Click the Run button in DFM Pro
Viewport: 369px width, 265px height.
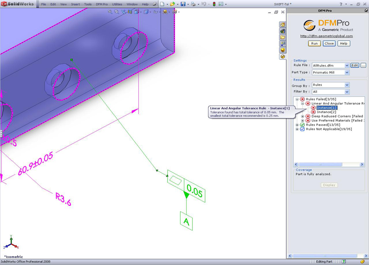coord(314,44)
